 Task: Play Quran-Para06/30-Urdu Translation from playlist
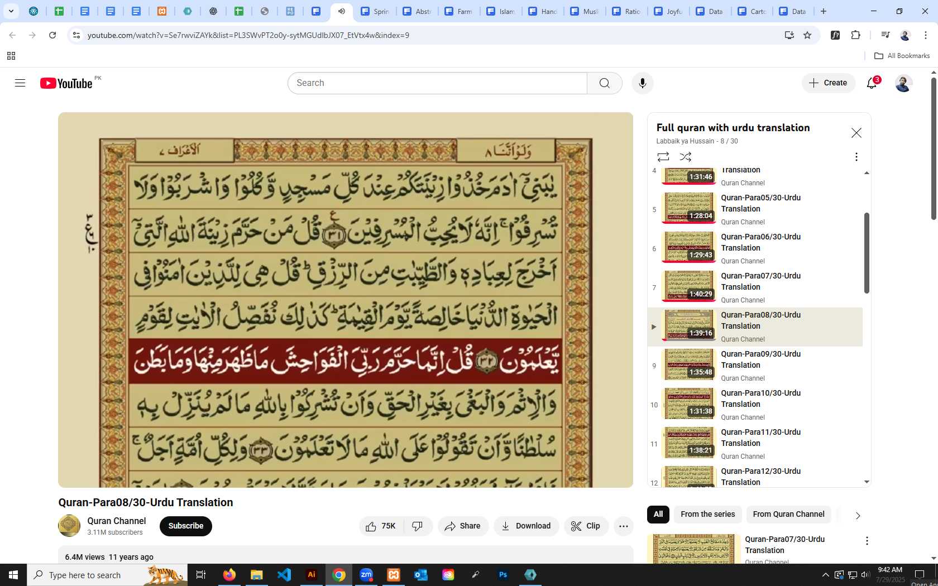point(755,249)
